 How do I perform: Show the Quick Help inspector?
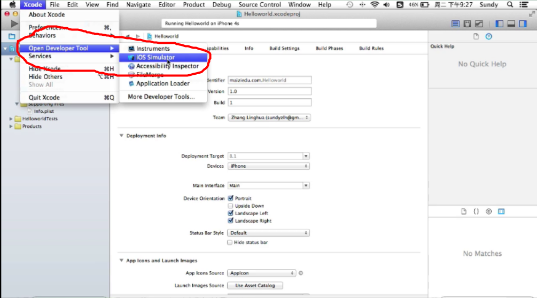point(489,36)
